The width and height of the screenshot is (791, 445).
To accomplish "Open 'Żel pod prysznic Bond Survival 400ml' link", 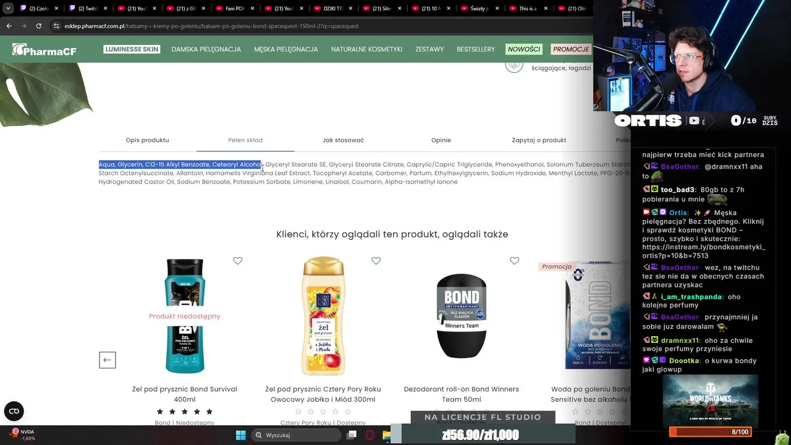I will pyautogui.click(x=185, y=394).
